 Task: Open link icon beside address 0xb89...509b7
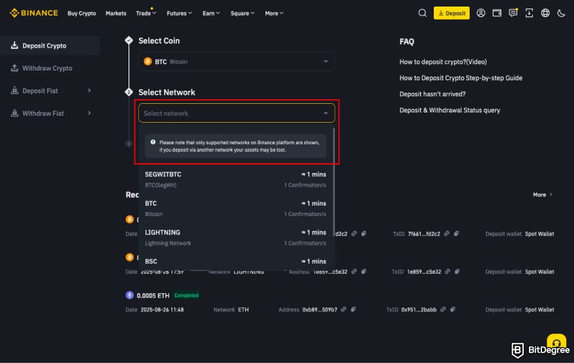[x=343, y=309]
